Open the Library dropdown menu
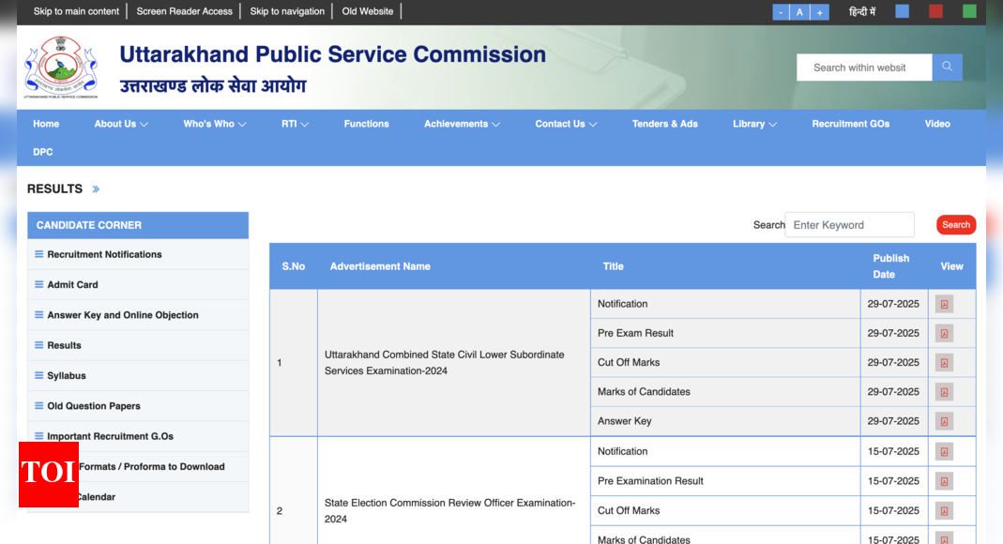1003x544 pixels. coord(754,124)
